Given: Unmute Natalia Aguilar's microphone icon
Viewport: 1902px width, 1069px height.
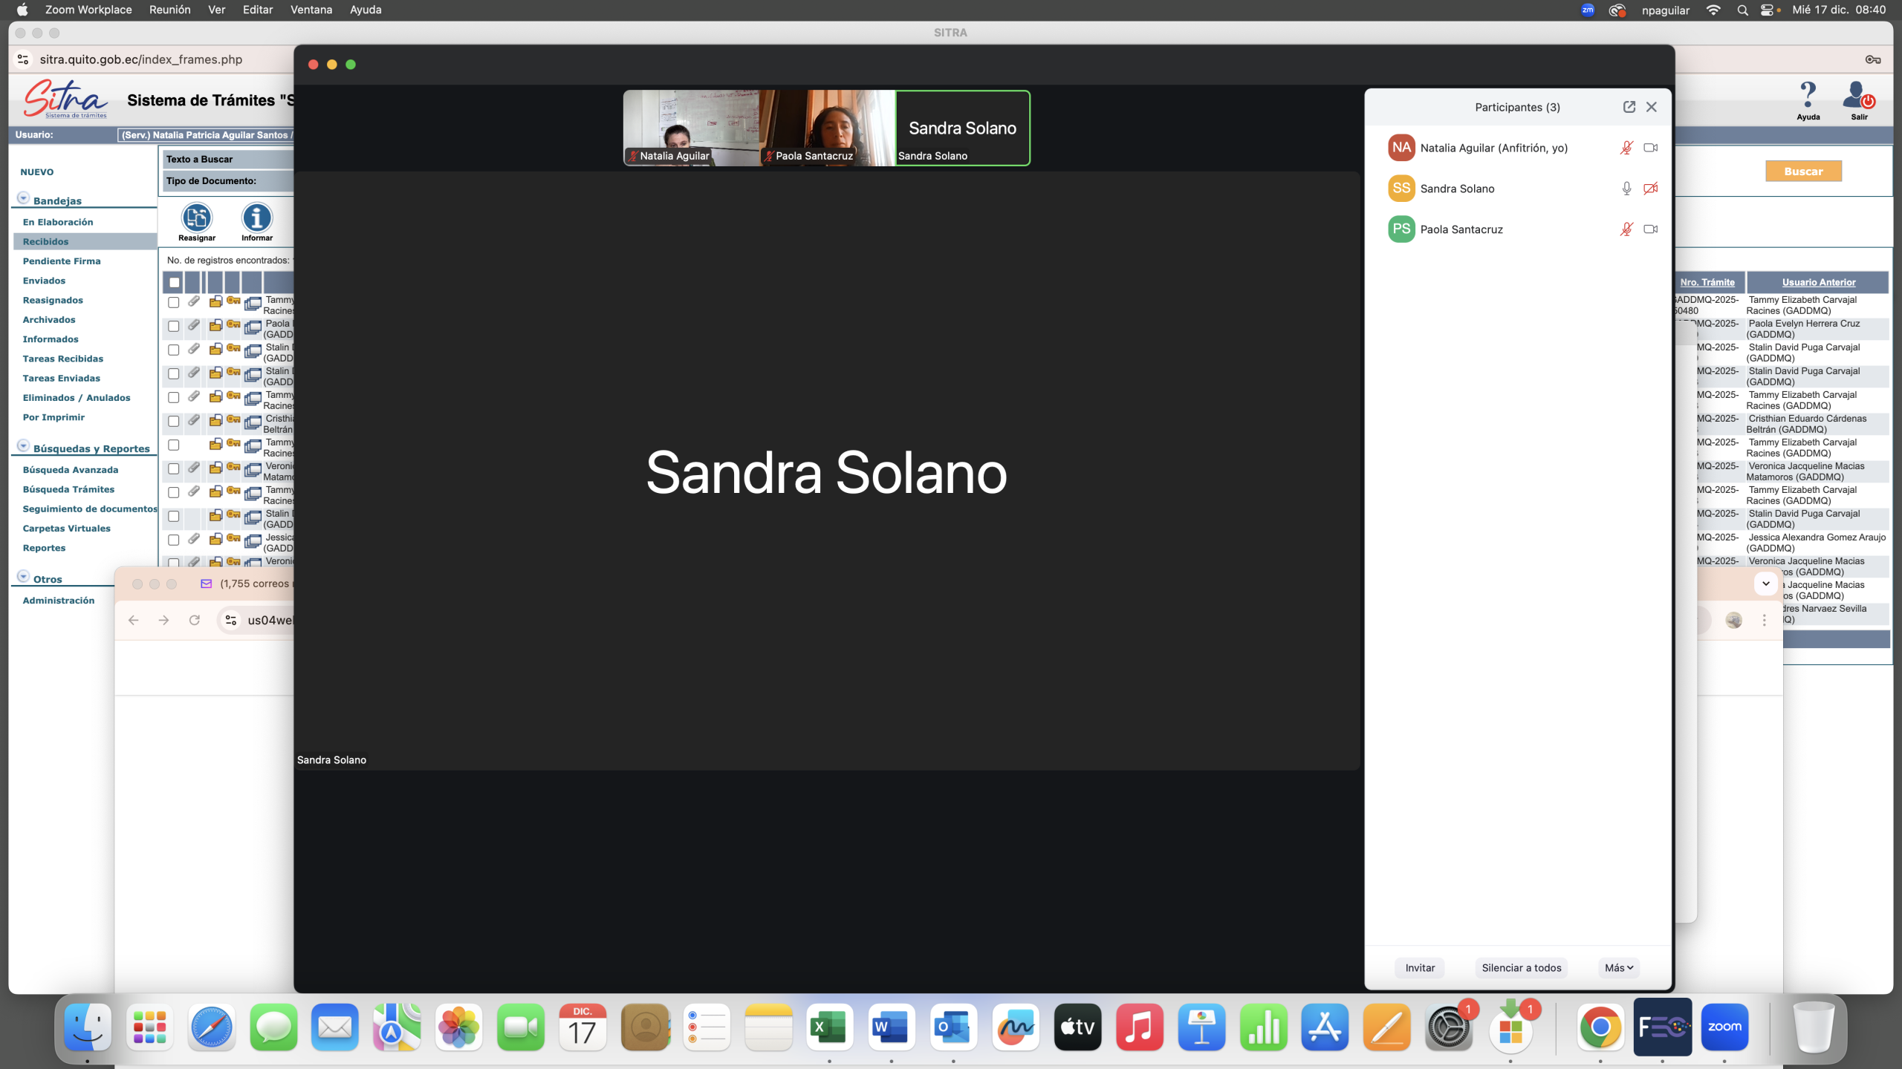Looking at the screenshot, I should click(1626, 148).
